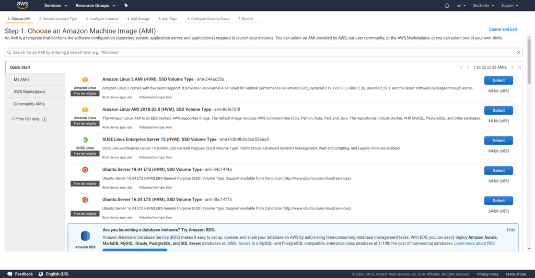535x278 pixels.
Task: Click Free tier eligible badge under SUSE Linux
Action: [85, 154]
